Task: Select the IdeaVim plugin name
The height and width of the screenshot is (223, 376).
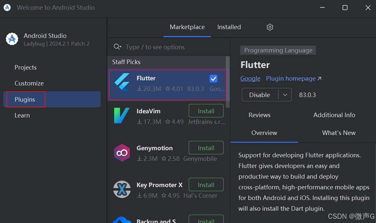Action: pyautogui.click(x=149, y=111)
